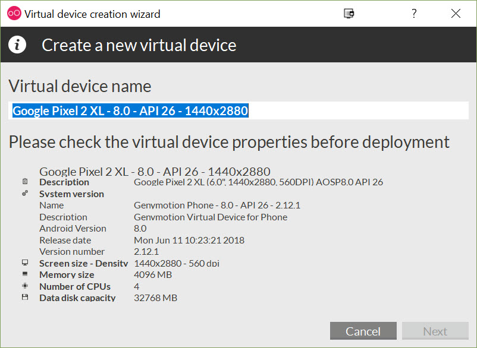The height and width of the screenshot is (348, 477).
Task: Click the 'Number of CPUs' label
Action: click(x=75, y=286)
